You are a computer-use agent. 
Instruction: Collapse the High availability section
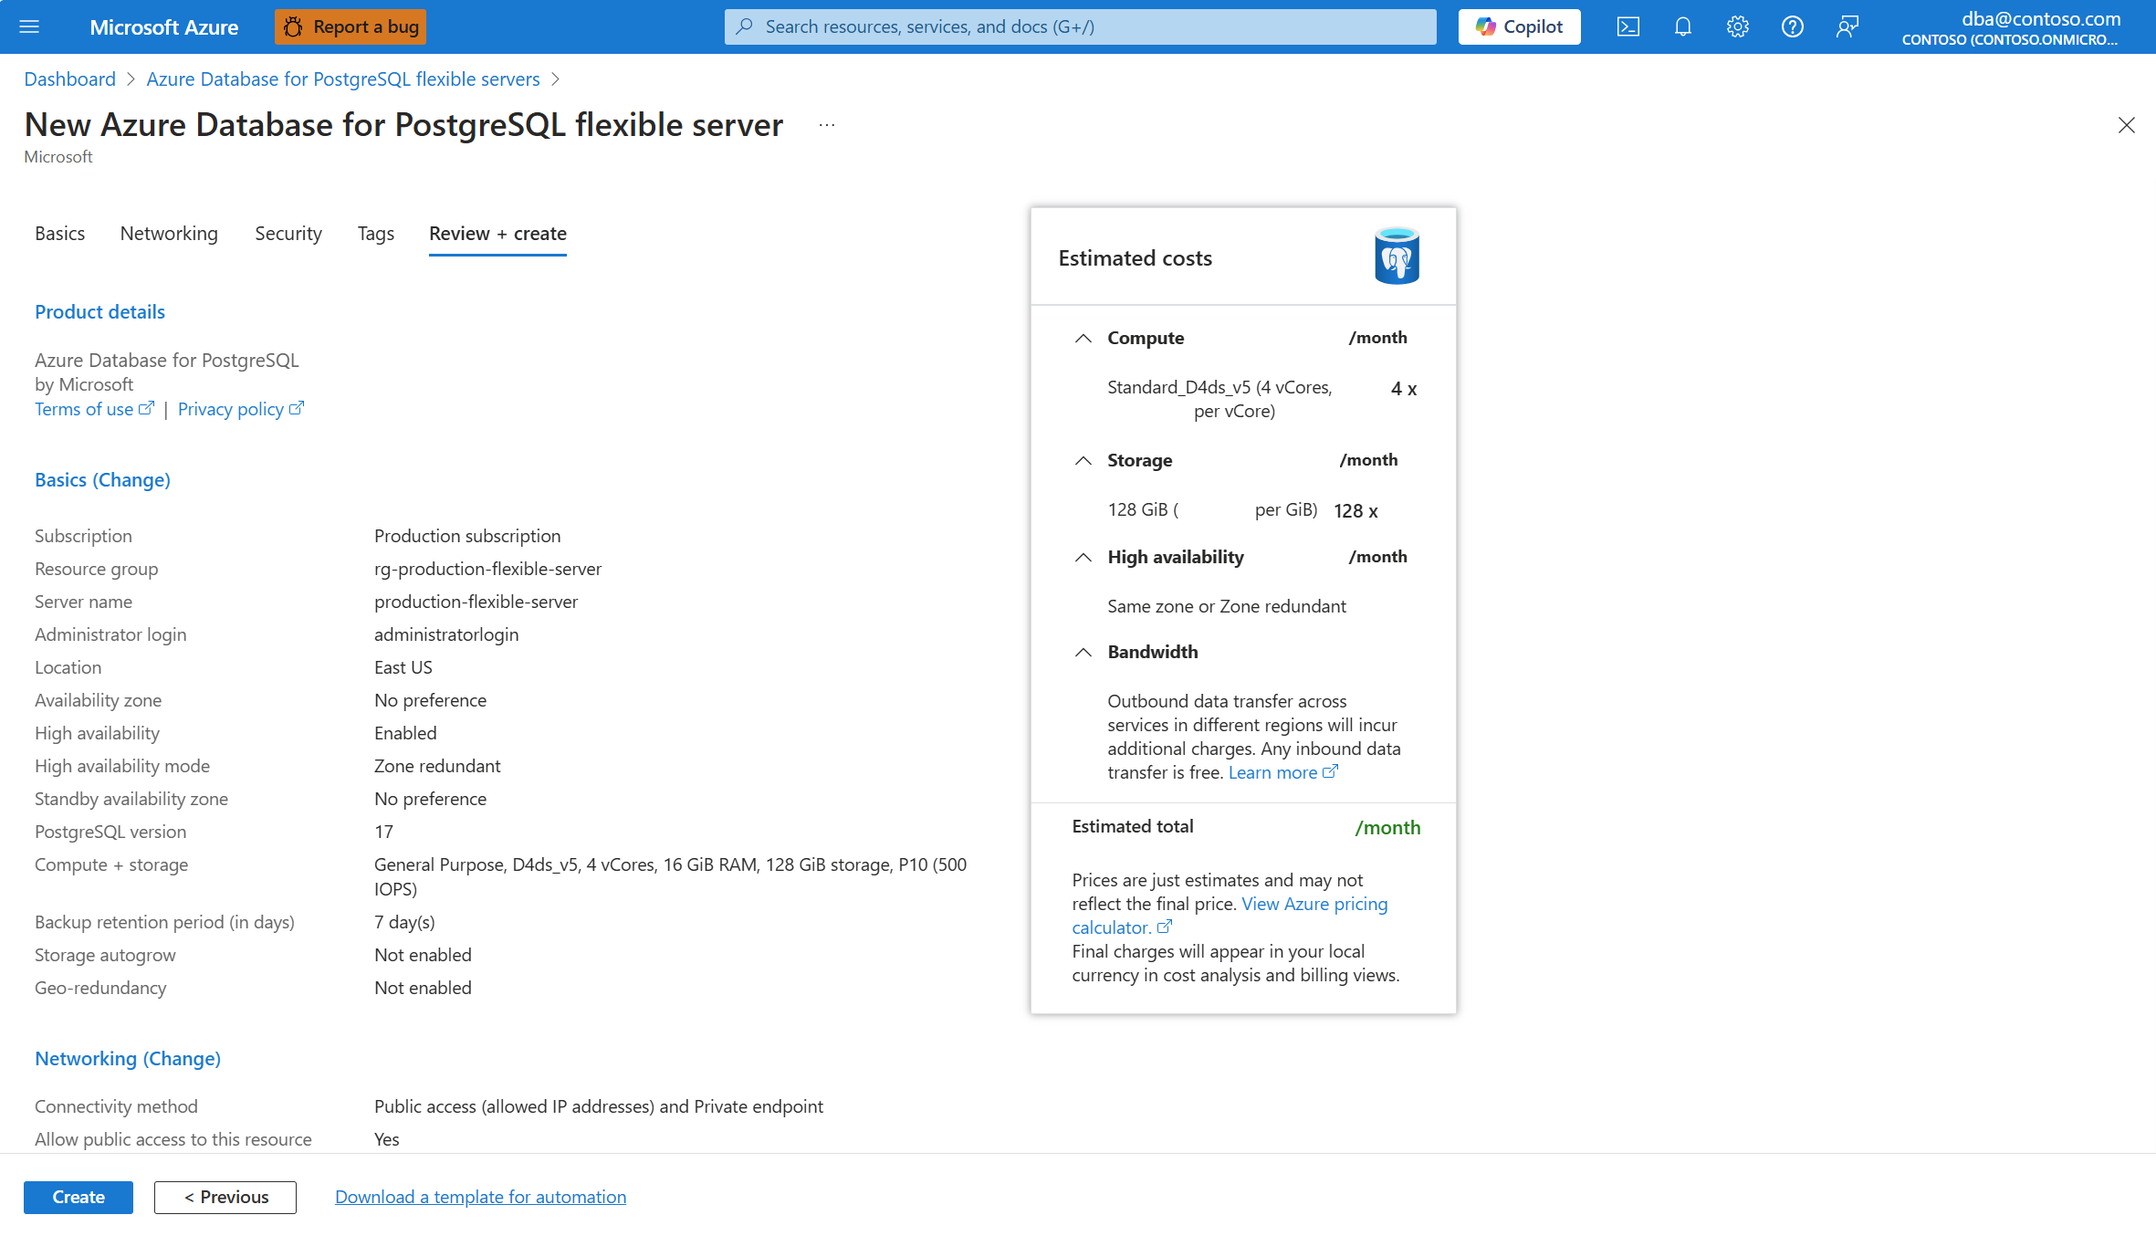click(1084, 557)
